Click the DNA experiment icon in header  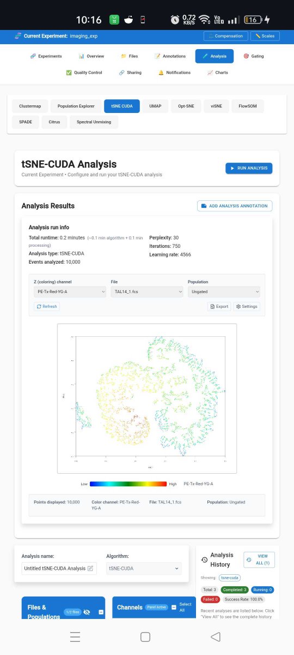click(18, 36)
